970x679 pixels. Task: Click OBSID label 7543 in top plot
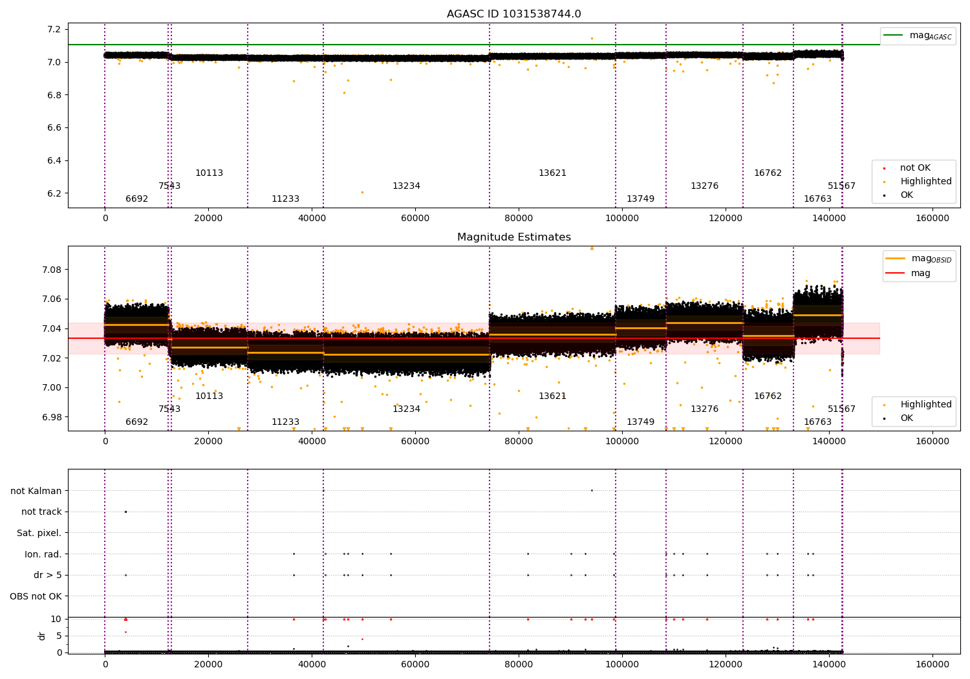169,186
